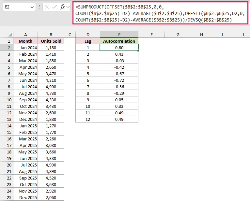Select the cell with value 2,060

(x=51, y=197)
